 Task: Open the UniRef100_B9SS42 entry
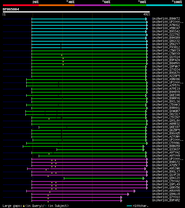coord(166,31)
